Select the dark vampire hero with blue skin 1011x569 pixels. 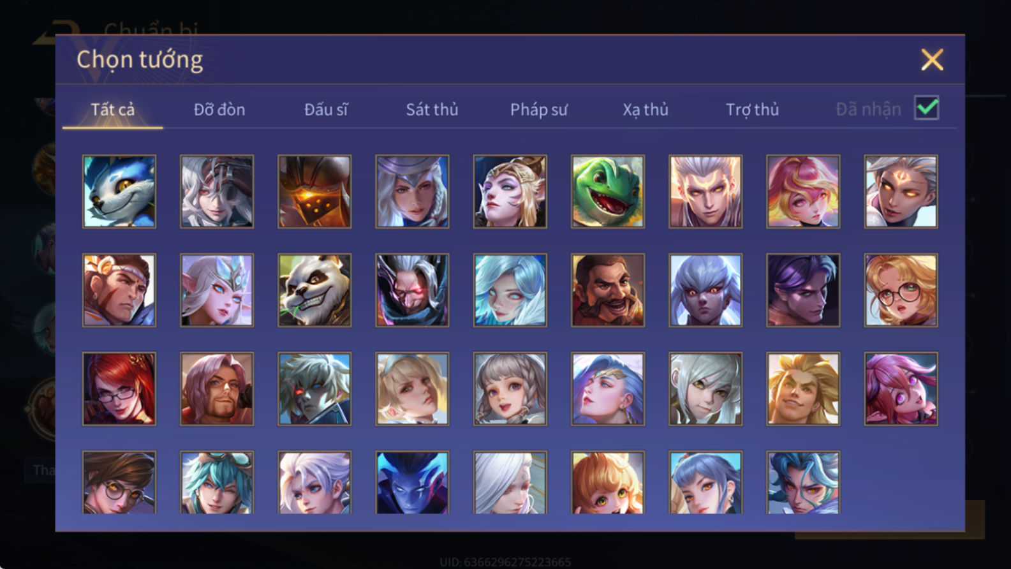(412, 482)
